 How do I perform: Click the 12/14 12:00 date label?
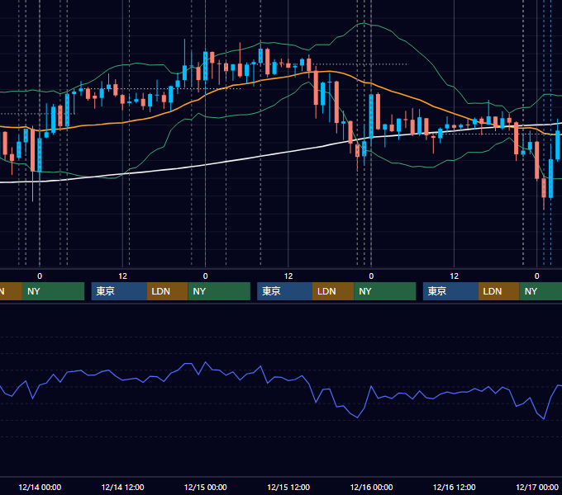point(122,487)
